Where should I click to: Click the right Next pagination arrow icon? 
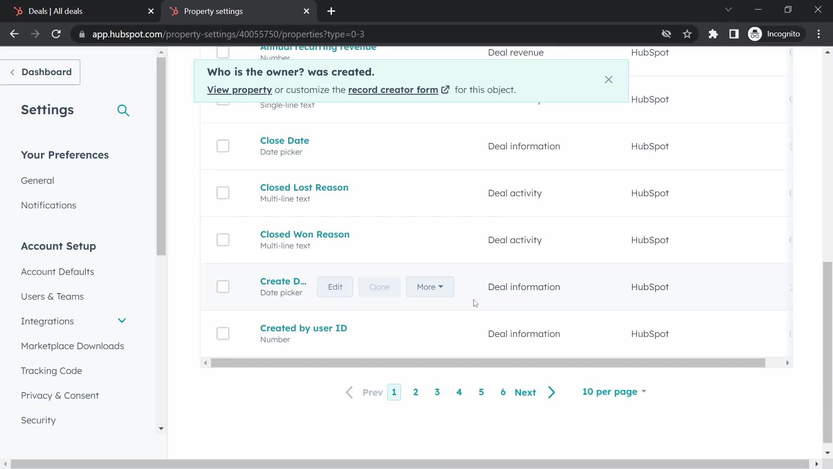tap(551, 392)
